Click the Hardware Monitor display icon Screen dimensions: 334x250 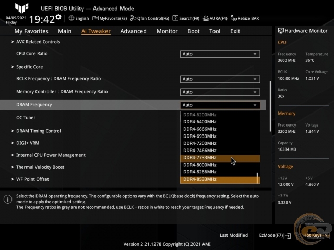(281, 31)
